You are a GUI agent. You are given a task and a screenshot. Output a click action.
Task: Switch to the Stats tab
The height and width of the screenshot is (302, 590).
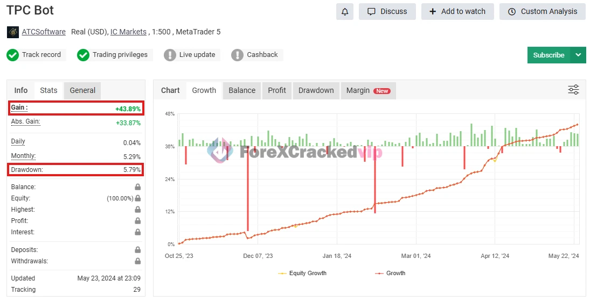48,90
